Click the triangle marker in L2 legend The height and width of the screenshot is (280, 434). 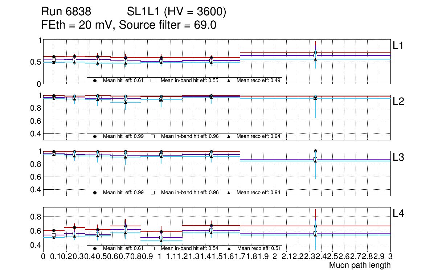pyautogui.click(x=229, y=136)
